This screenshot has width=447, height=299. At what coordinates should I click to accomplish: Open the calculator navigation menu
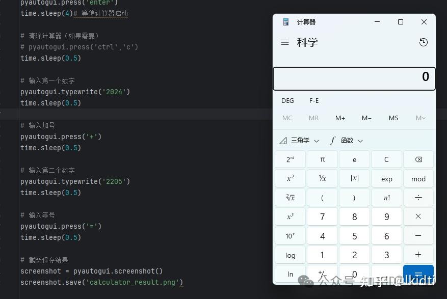pyautogui.click(x=285, y=42)
